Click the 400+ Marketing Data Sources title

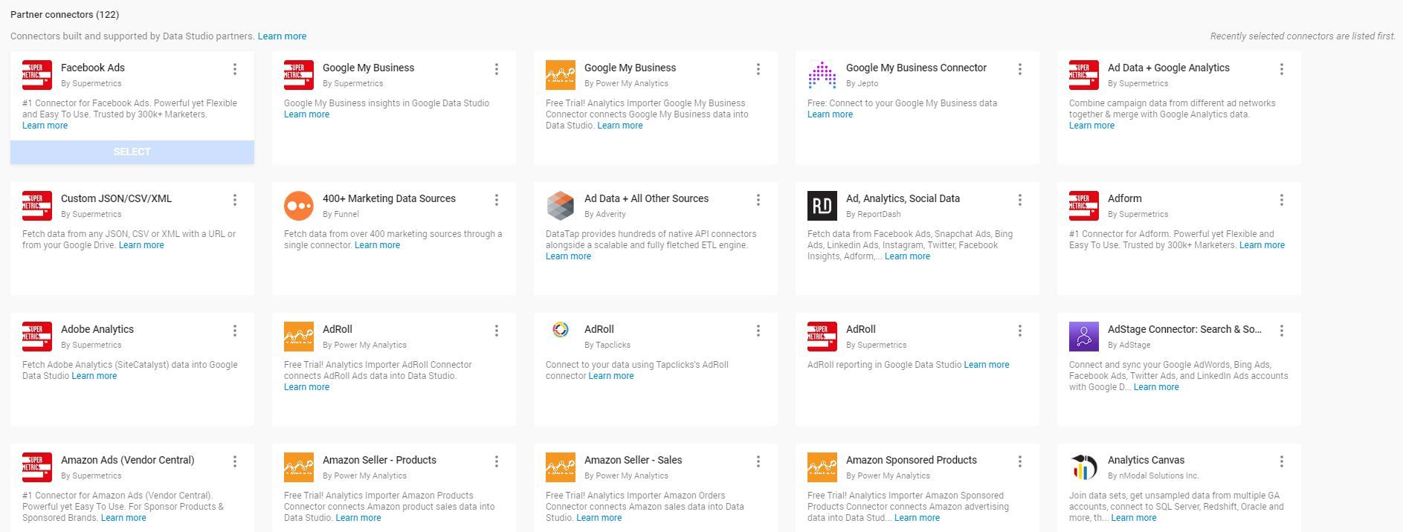[x=389, y=198]
